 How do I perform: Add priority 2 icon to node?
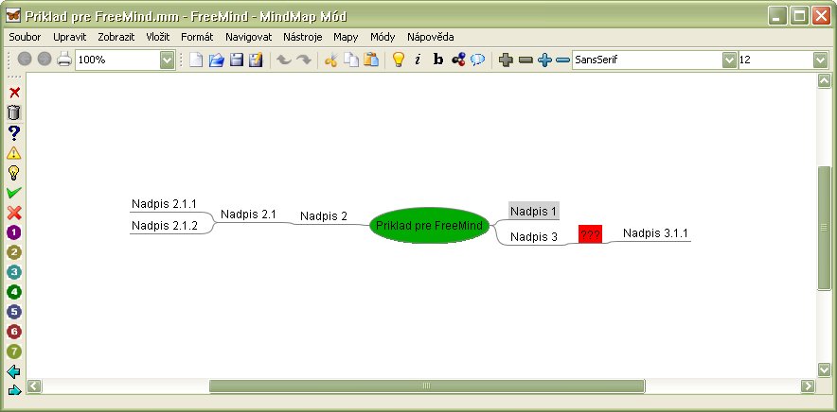[x=14, y=252]
